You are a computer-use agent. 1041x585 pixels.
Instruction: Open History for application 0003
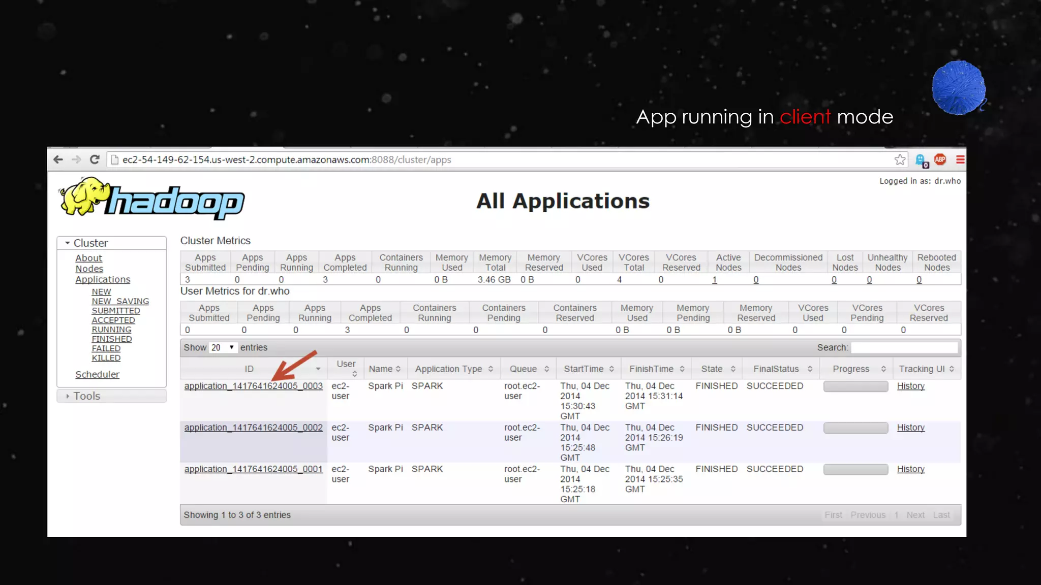coord(910,386)
